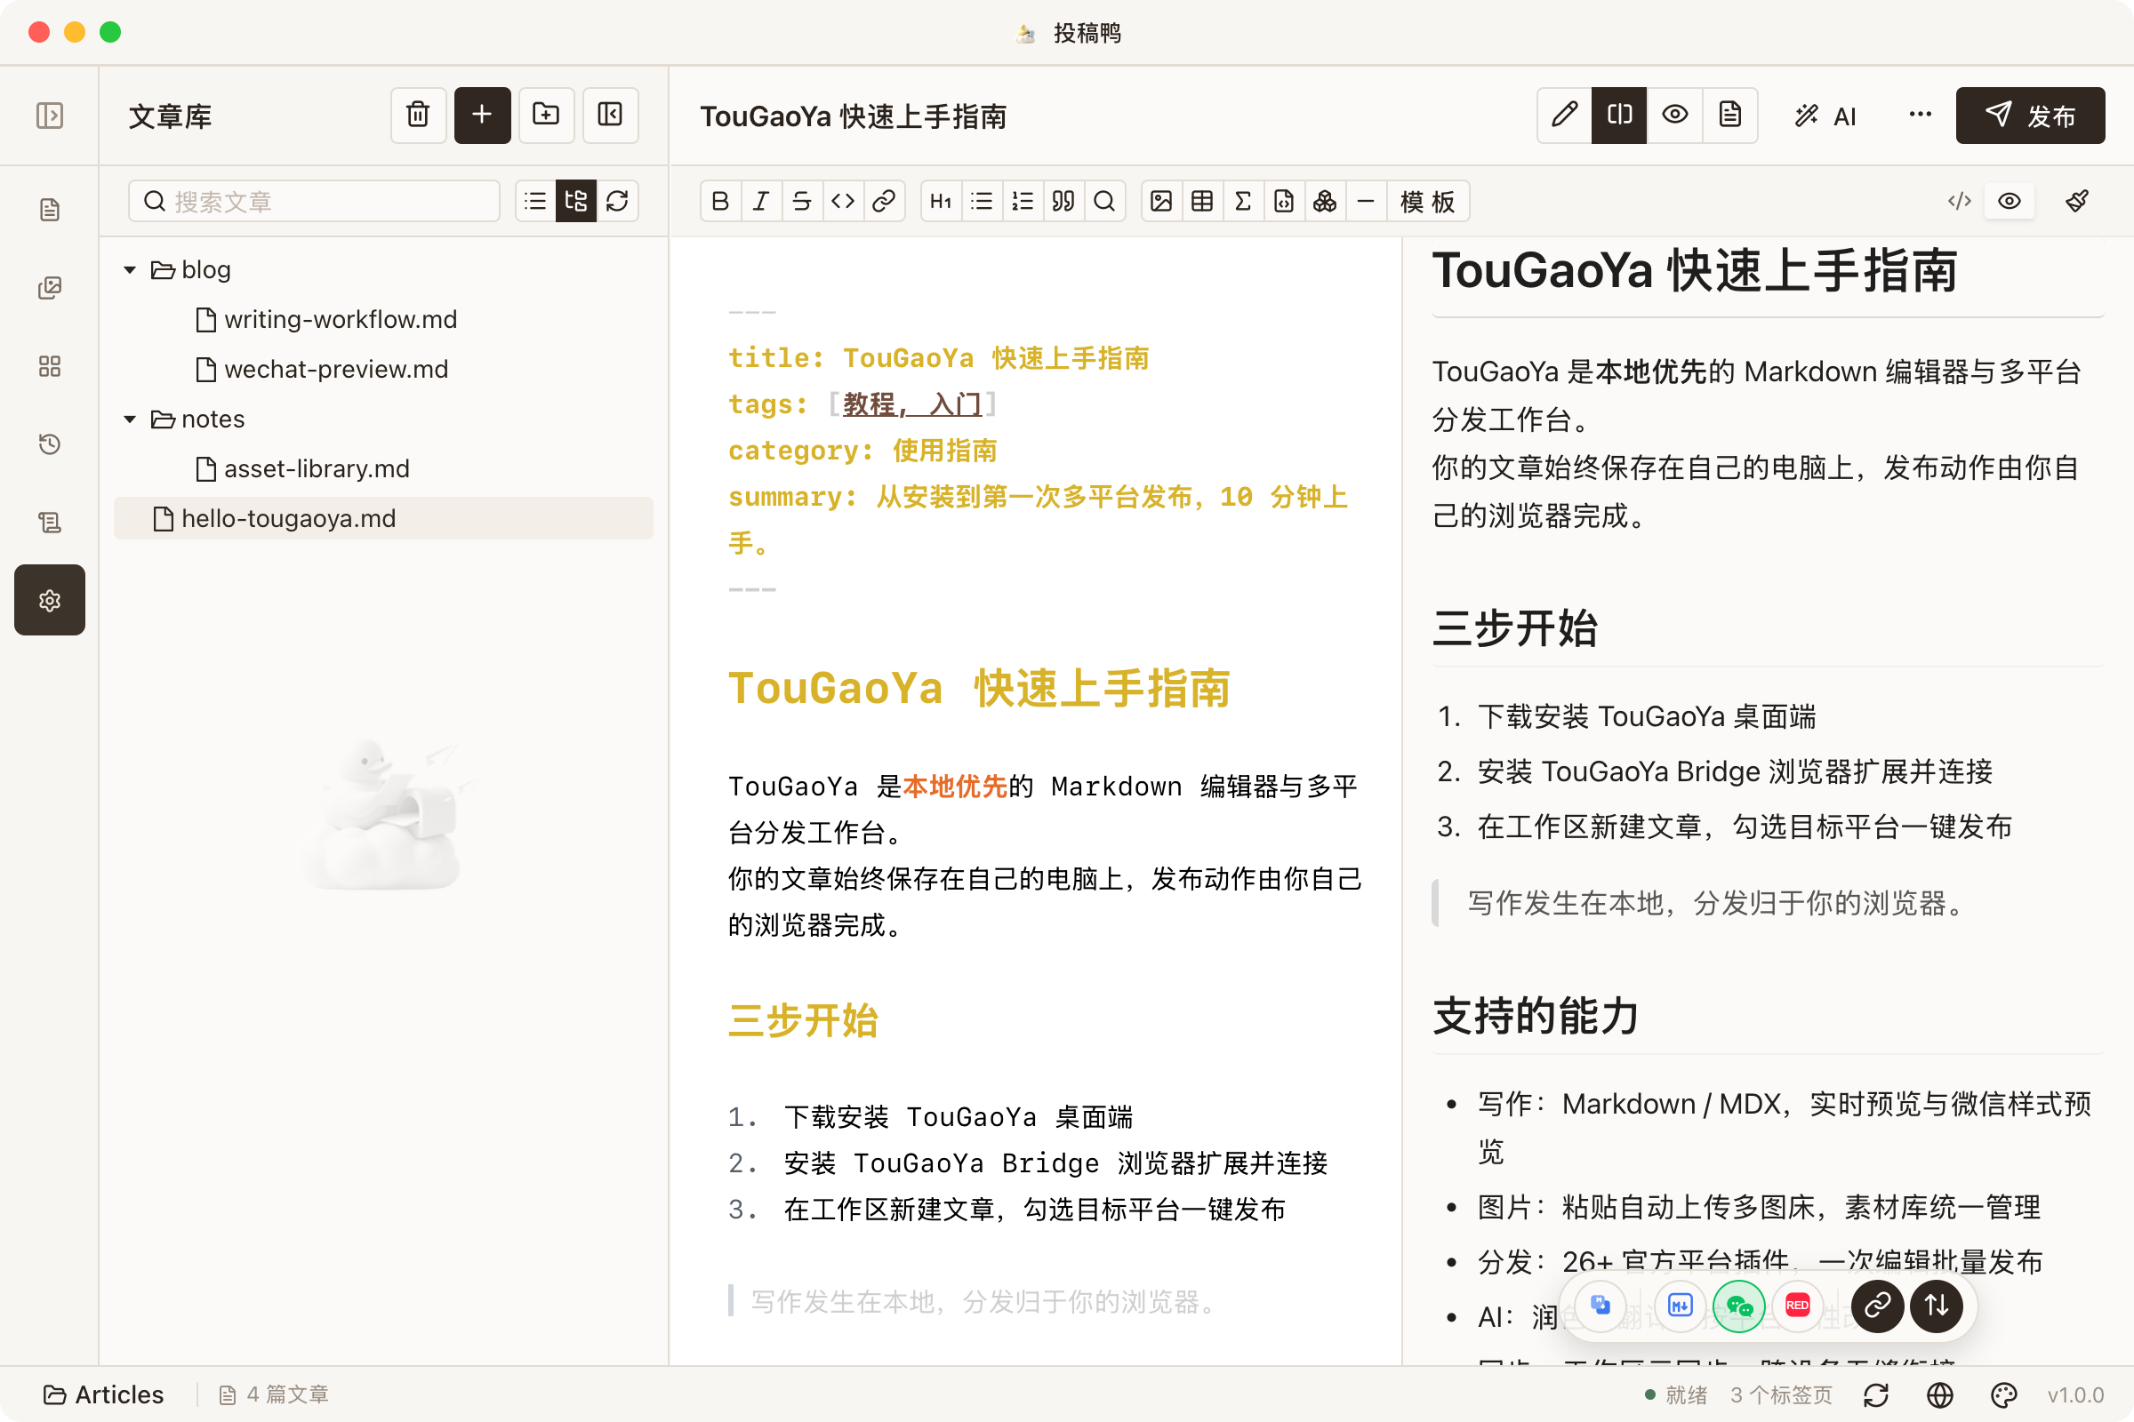Collapse the blog folder
Image resolution: width=2134 pixels, height=1422 pixels.
[130, 270]
